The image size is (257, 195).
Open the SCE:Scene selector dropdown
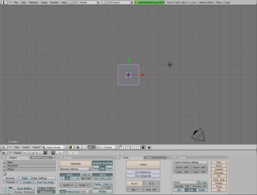tap(104, 3)
